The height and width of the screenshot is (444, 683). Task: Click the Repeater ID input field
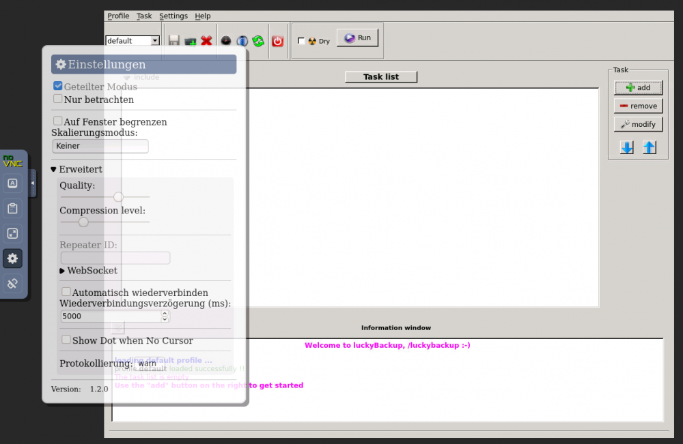(x=115, y=258)
